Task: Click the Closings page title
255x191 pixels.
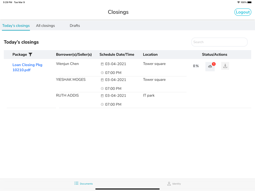Action: 118,12
